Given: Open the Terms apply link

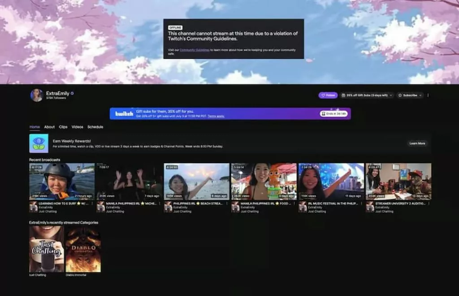Looking at the screenshot, I should pyautogui.click(x=216, y=116).
